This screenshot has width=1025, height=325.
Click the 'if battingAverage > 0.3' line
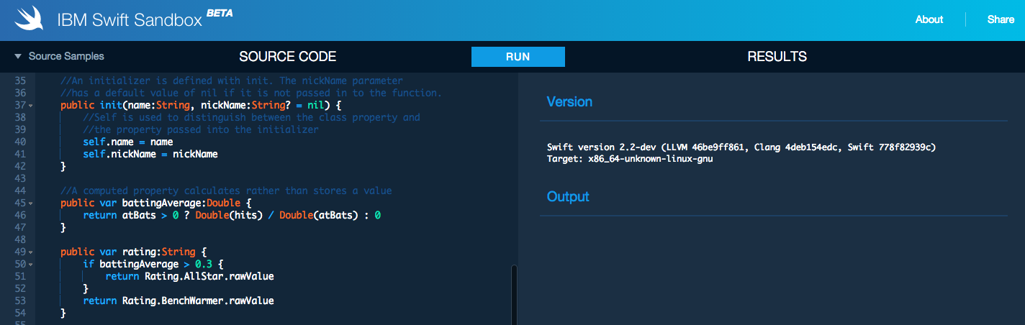pyautogui.click(x=153, y=264)
